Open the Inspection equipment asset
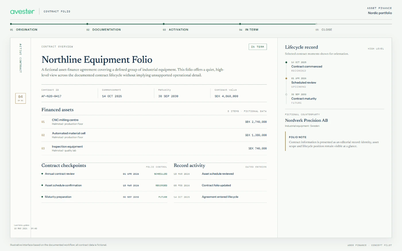The height and width of the screenshot is (251, 402). tap(154, 148)
